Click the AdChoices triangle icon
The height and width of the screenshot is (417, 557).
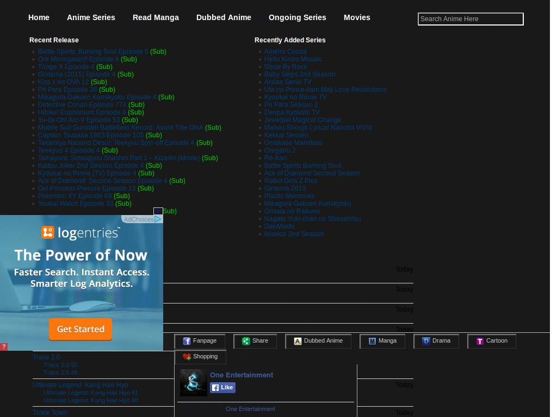(x=158, y=219)
